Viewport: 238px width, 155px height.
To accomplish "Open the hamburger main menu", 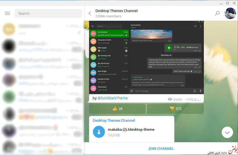I will pyautogui.click(x=7, y=13).
